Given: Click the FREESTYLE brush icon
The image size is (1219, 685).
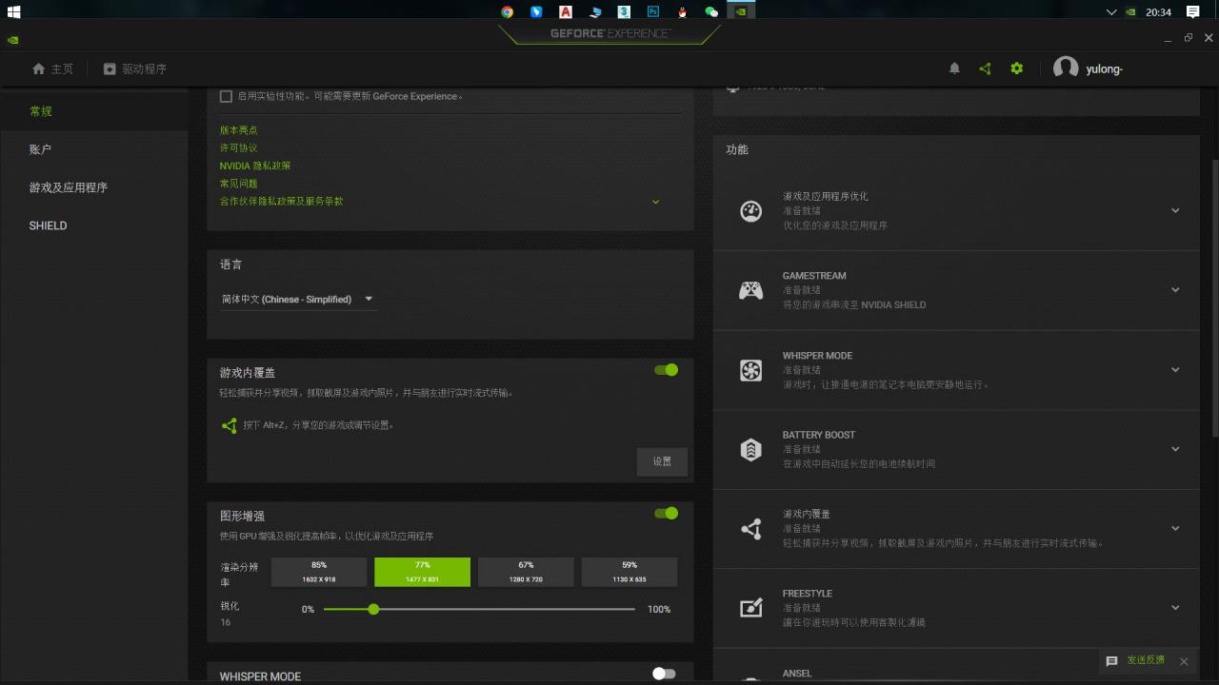Looking at the screenshot, I should [750, 608].
